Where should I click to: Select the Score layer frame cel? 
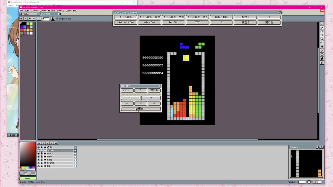[x=75, y=151]
